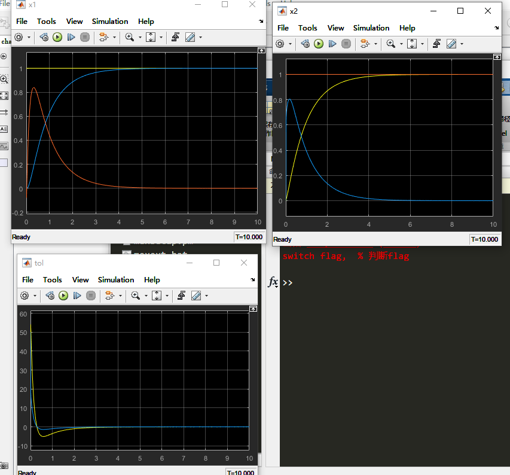The height and width of the screenshot is (475, 510).
Task: Click Stop button in tol scope
Action: (91, 296)
